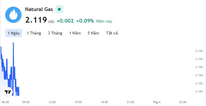Click the 2.119 current price

point(36,20)
